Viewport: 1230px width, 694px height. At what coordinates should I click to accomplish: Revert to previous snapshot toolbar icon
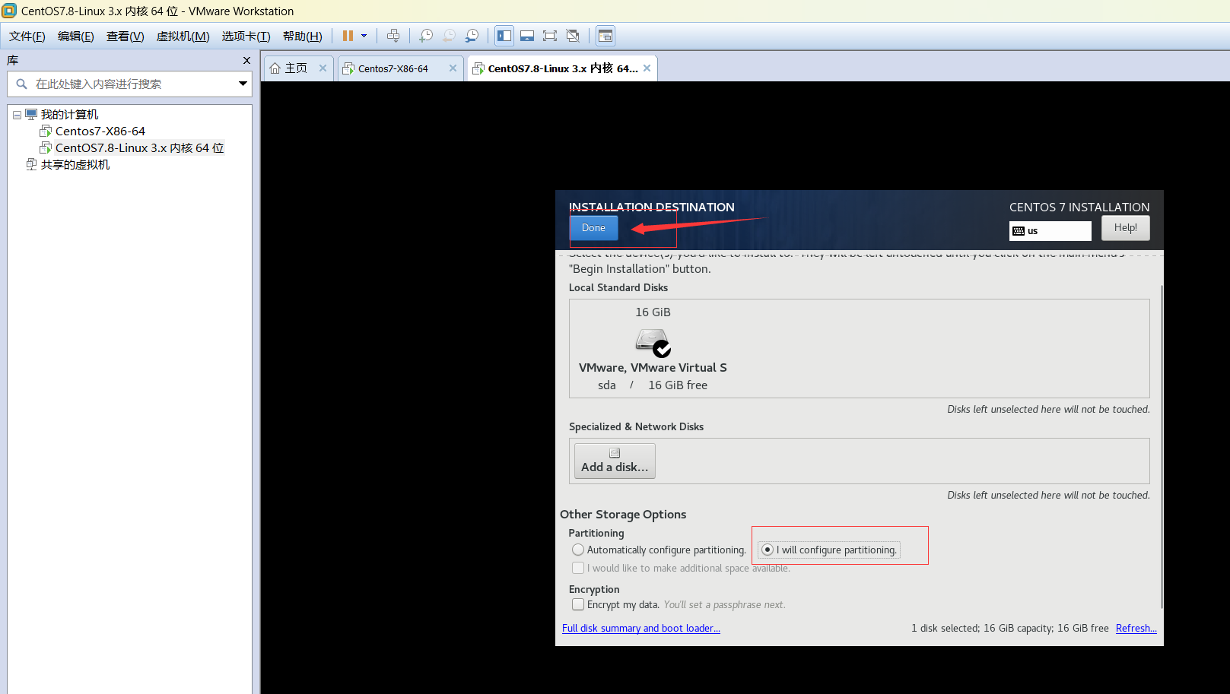pyautogui.click(x=449, y=36)
